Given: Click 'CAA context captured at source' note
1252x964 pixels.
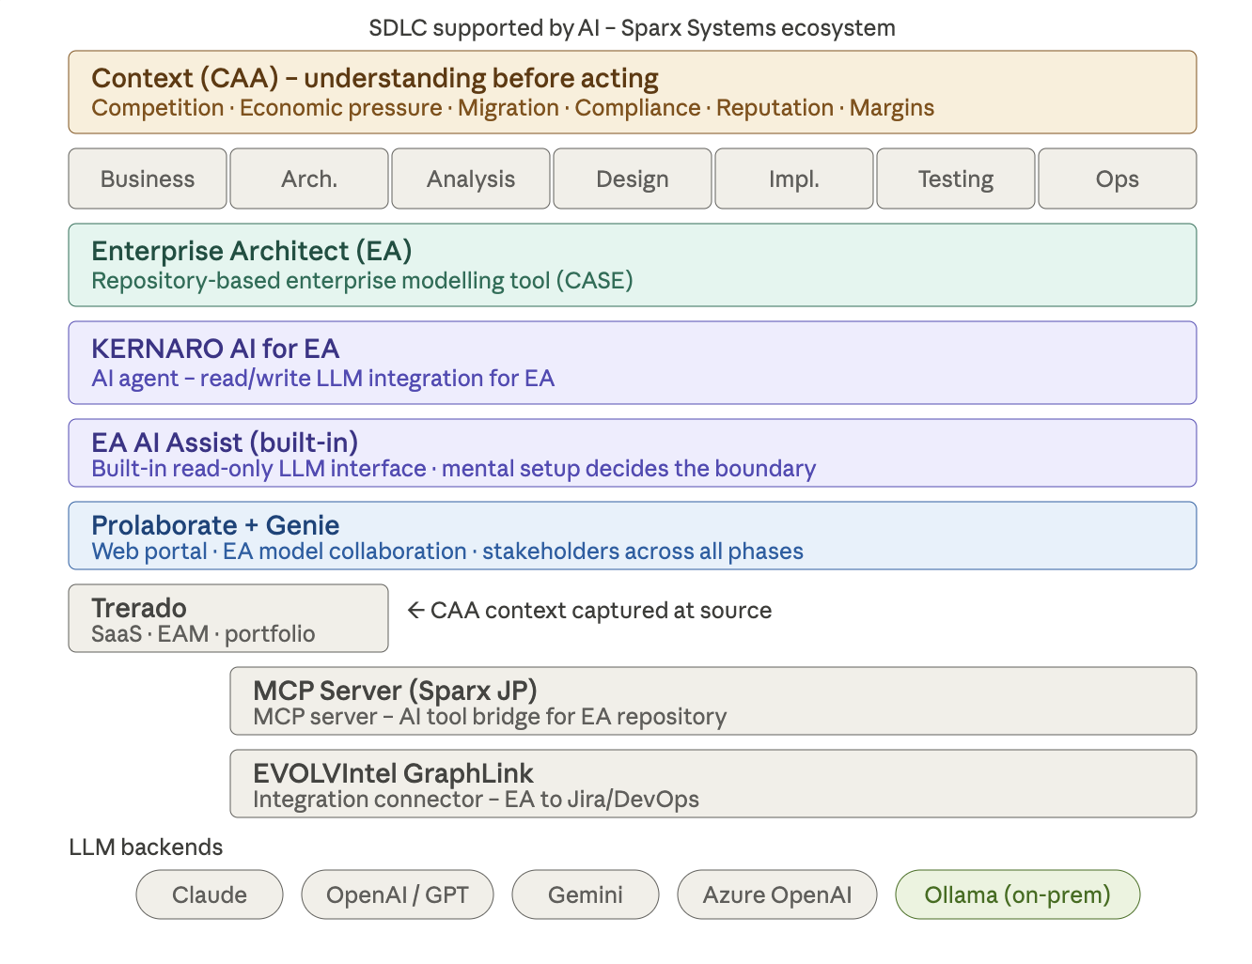Looking at the screenshot, I should tap(589, 611).
